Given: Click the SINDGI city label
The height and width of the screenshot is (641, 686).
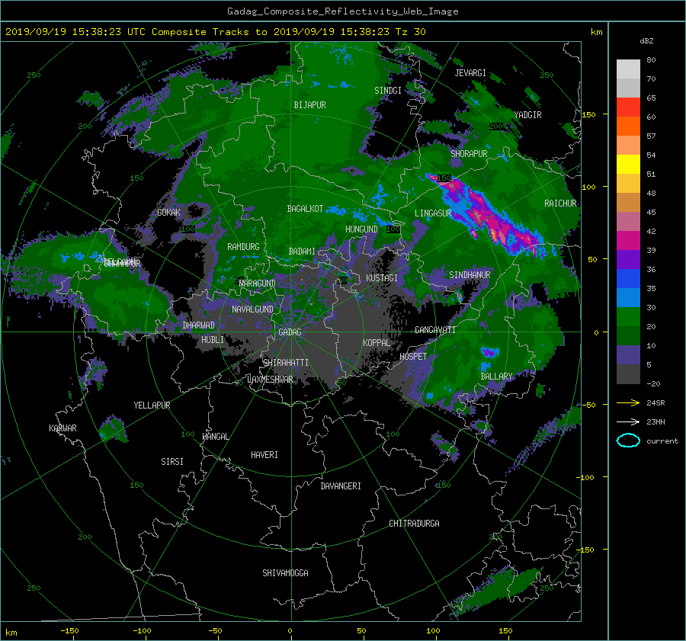Looking at the screenshot, I should click(x=388, y=91).
